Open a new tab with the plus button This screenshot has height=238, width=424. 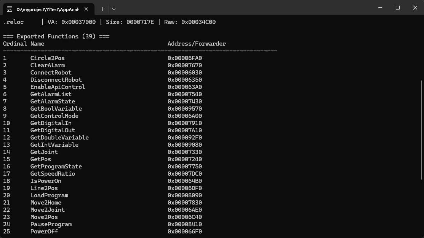click(102, 9)
